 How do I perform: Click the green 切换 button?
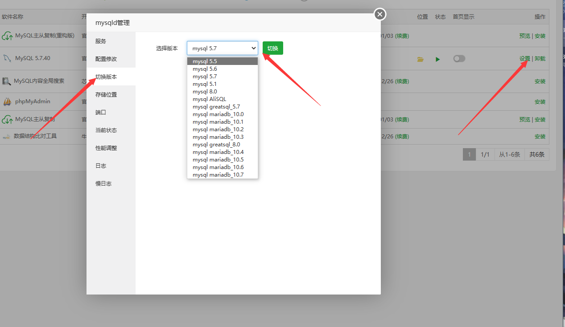(x=273, y=48)
